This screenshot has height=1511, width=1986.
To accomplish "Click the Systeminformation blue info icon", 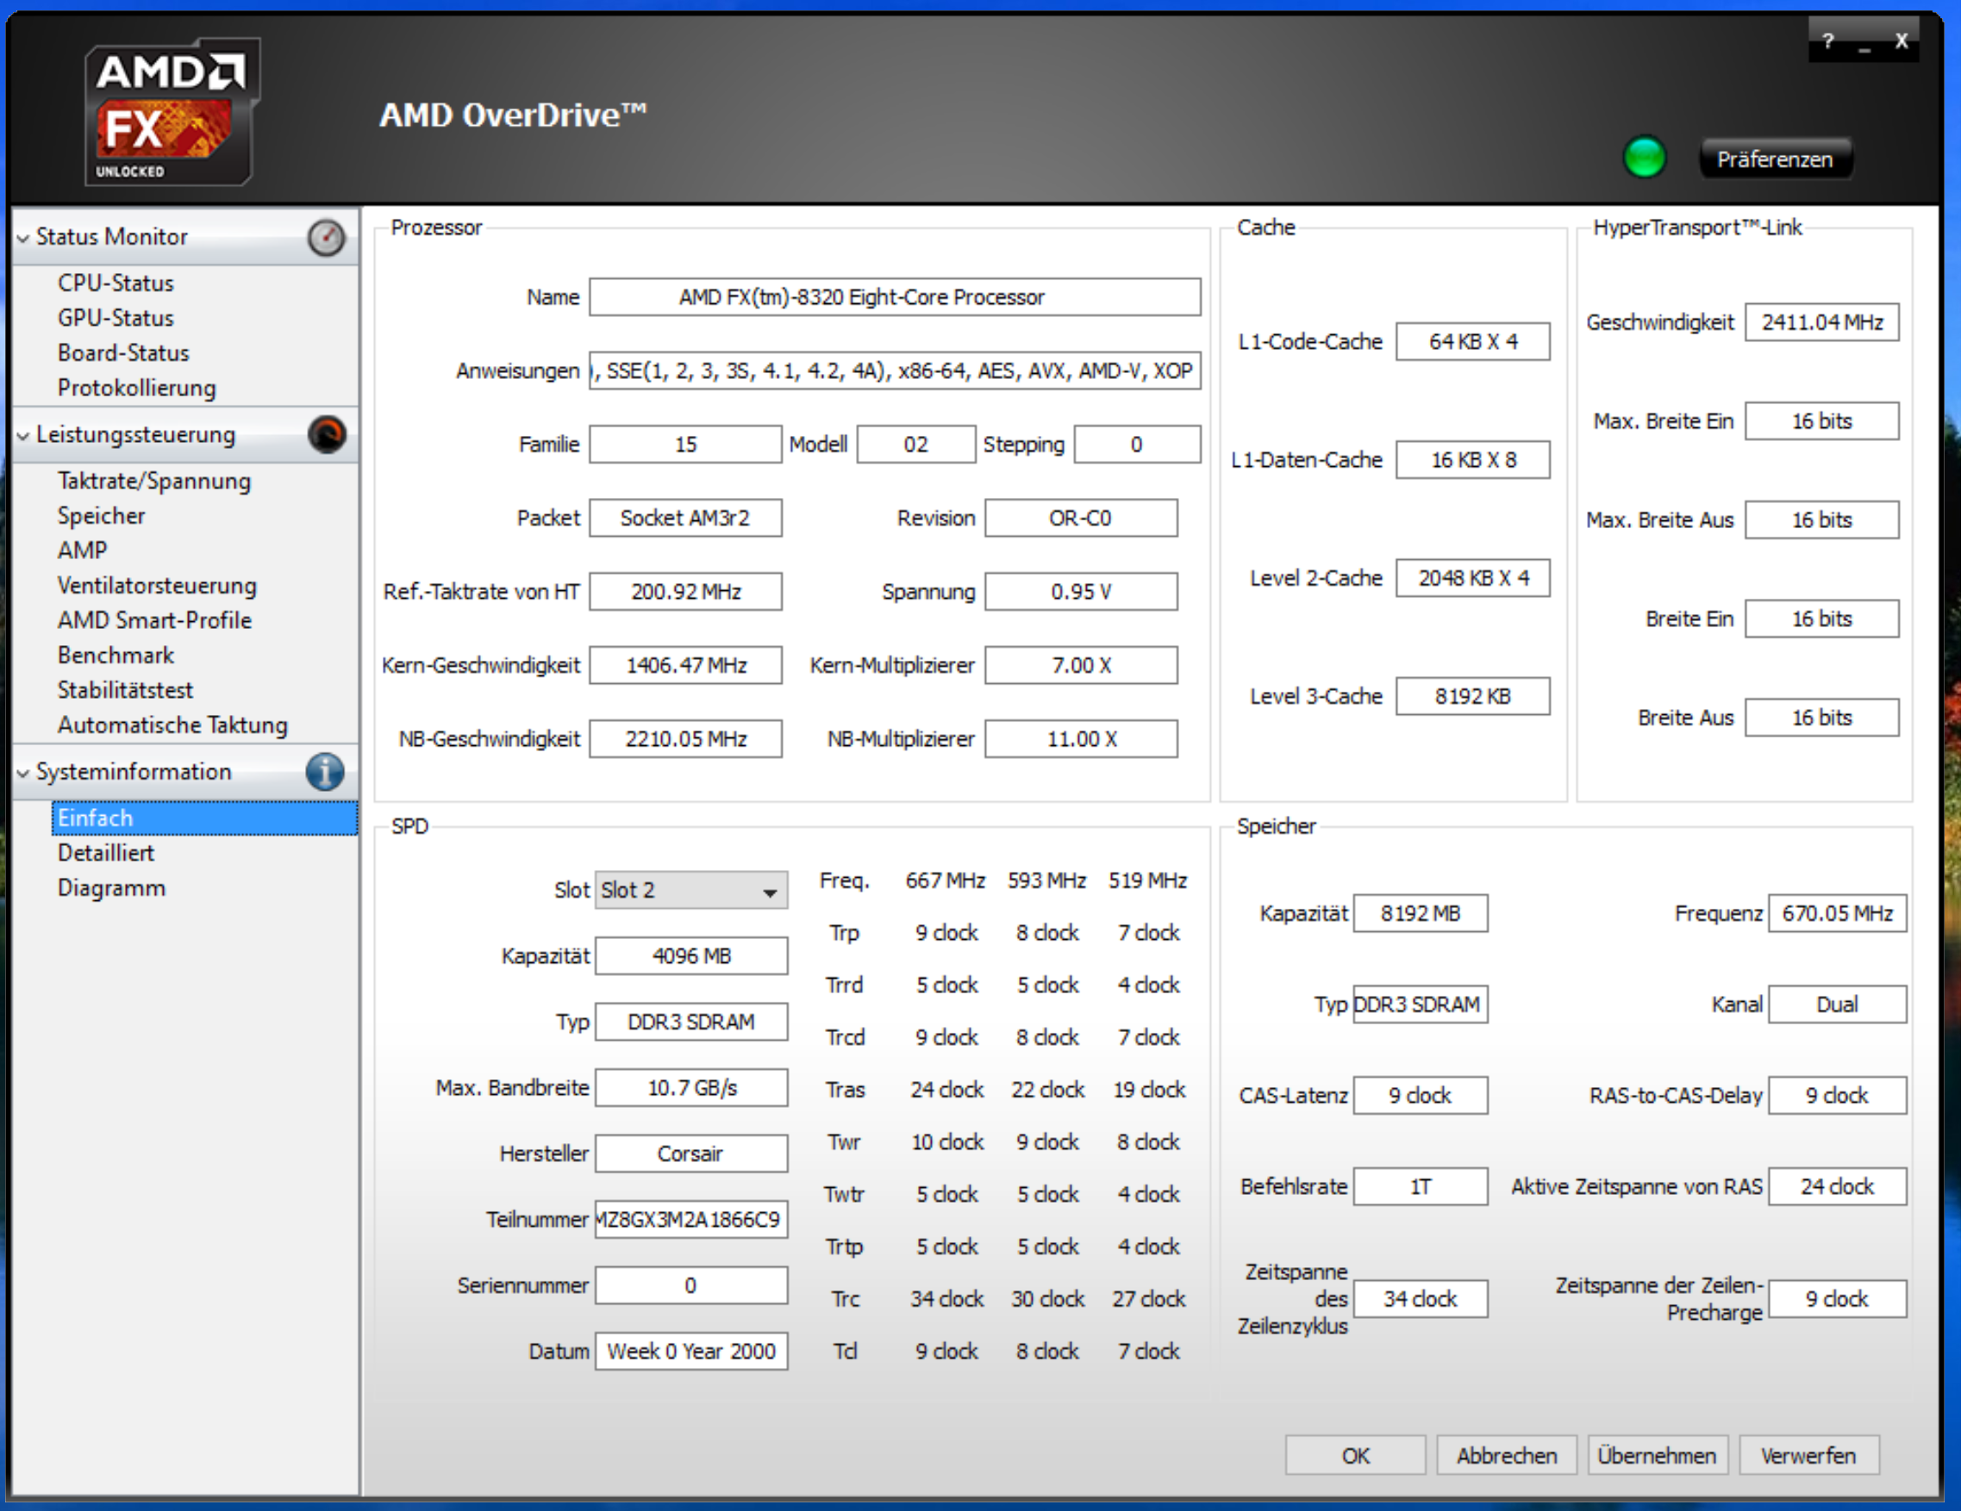I will point(325,773).
